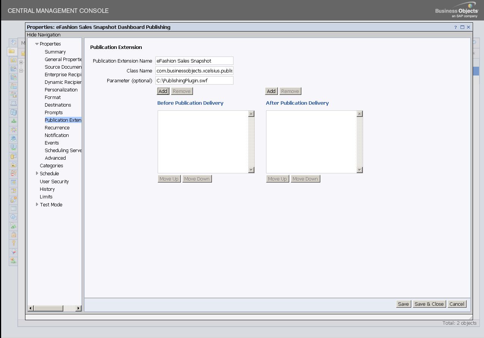Click the navigation panel horizontal scrollbar thumb
Viewport: 484px width, 338px height.
pyautogui.click(x=49, y=308)
